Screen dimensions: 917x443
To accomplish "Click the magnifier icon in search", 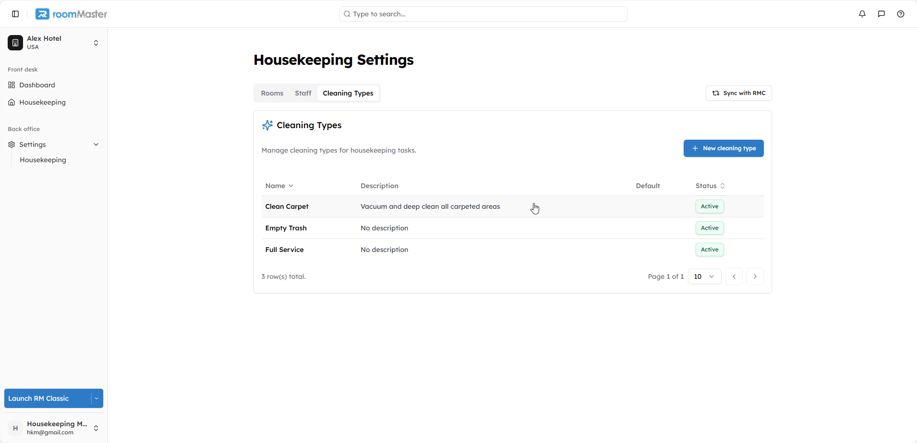I will point(347,14).
